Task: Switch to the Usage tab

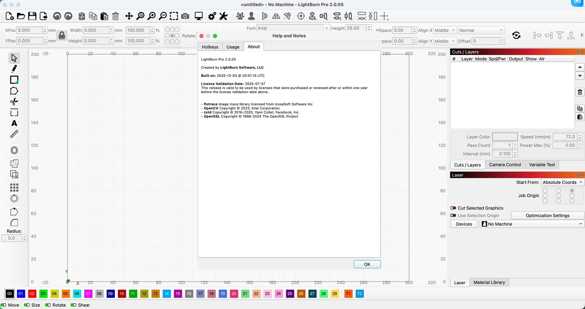Action: (233, 47)
